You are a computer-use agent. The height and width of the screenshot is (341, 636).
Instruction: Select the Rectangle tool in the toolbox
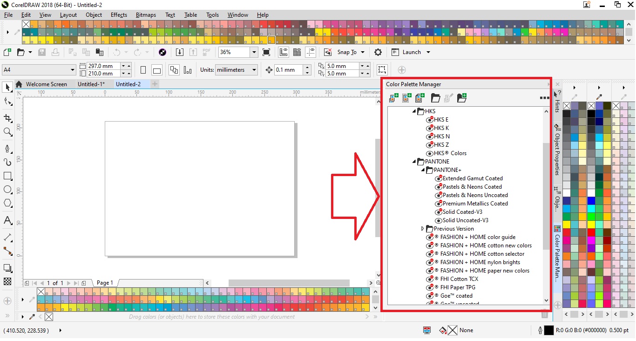7,176
